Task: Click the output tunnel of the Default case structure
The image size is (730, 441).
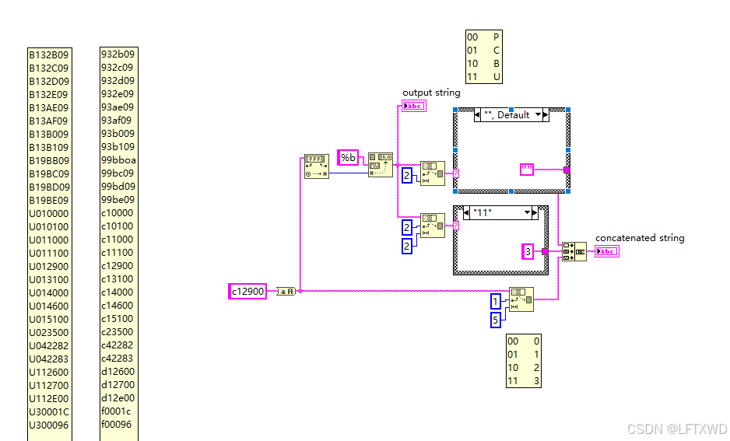Action: tap(567, 170)
